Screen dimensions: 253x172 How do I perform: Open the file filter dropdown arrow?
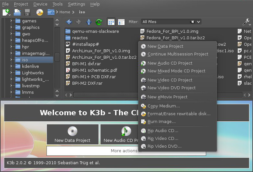(x=198, y=22)
